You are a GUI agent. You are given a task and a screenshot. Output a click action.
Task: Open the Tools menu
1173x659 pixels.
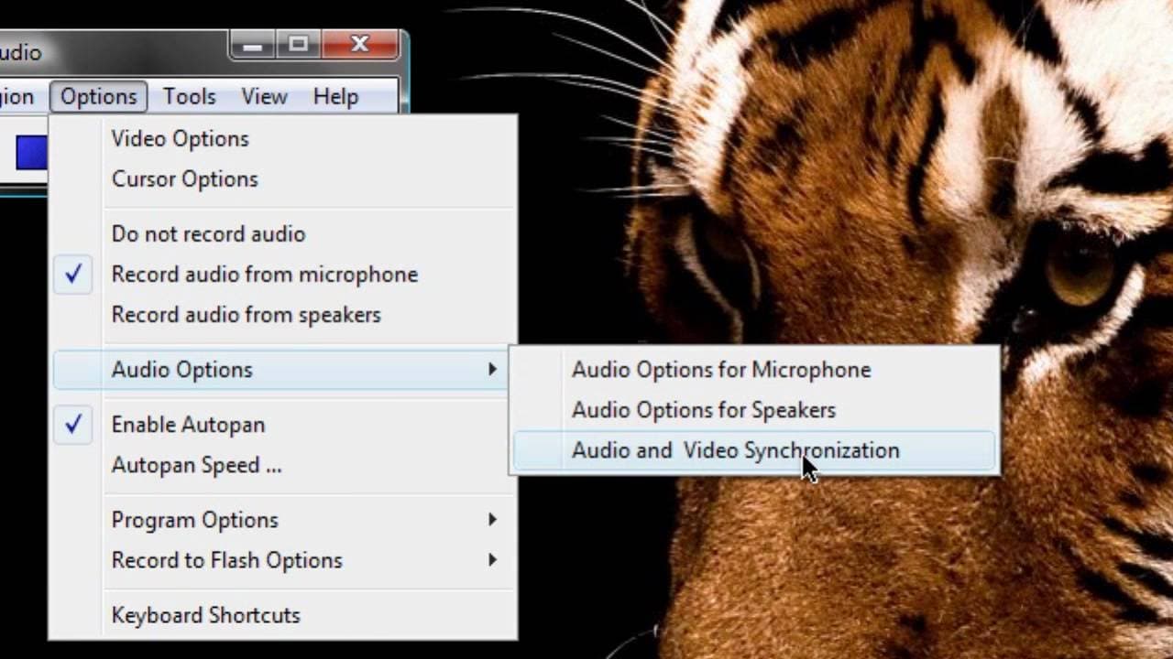pos(189,96)
